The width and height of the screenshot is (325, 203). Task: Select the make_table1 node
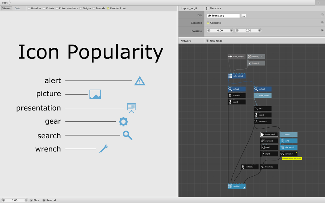click(x=237, y=76)
